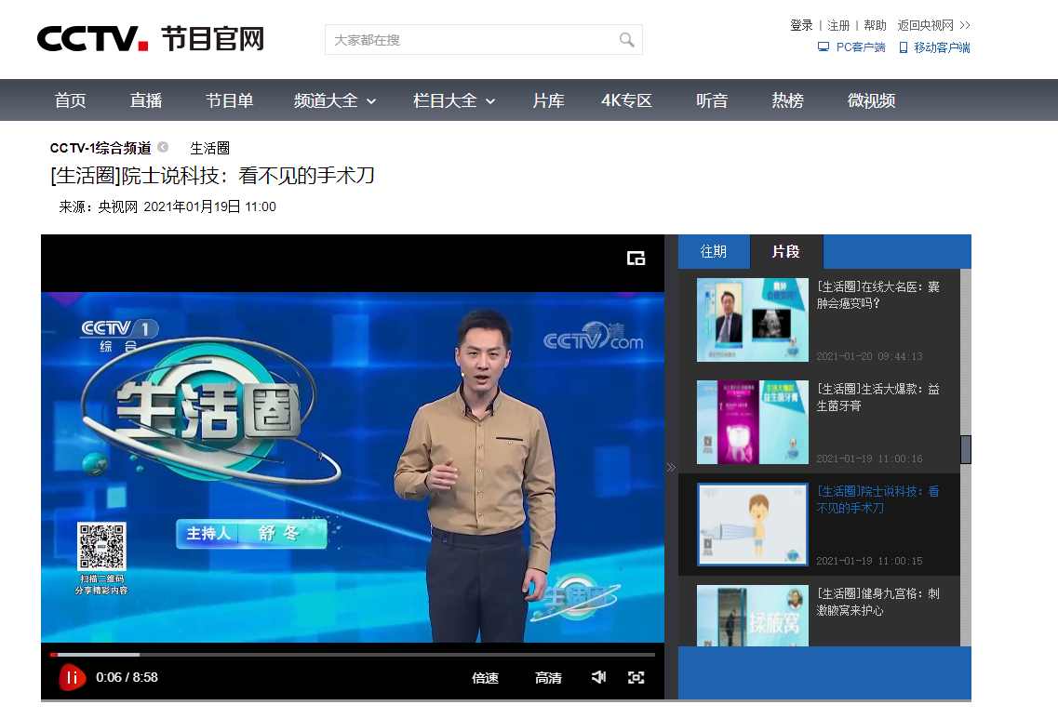Viewport: 1058px width, 718px height.
Task: Click the 登录 link
Action: click(801, 25)
